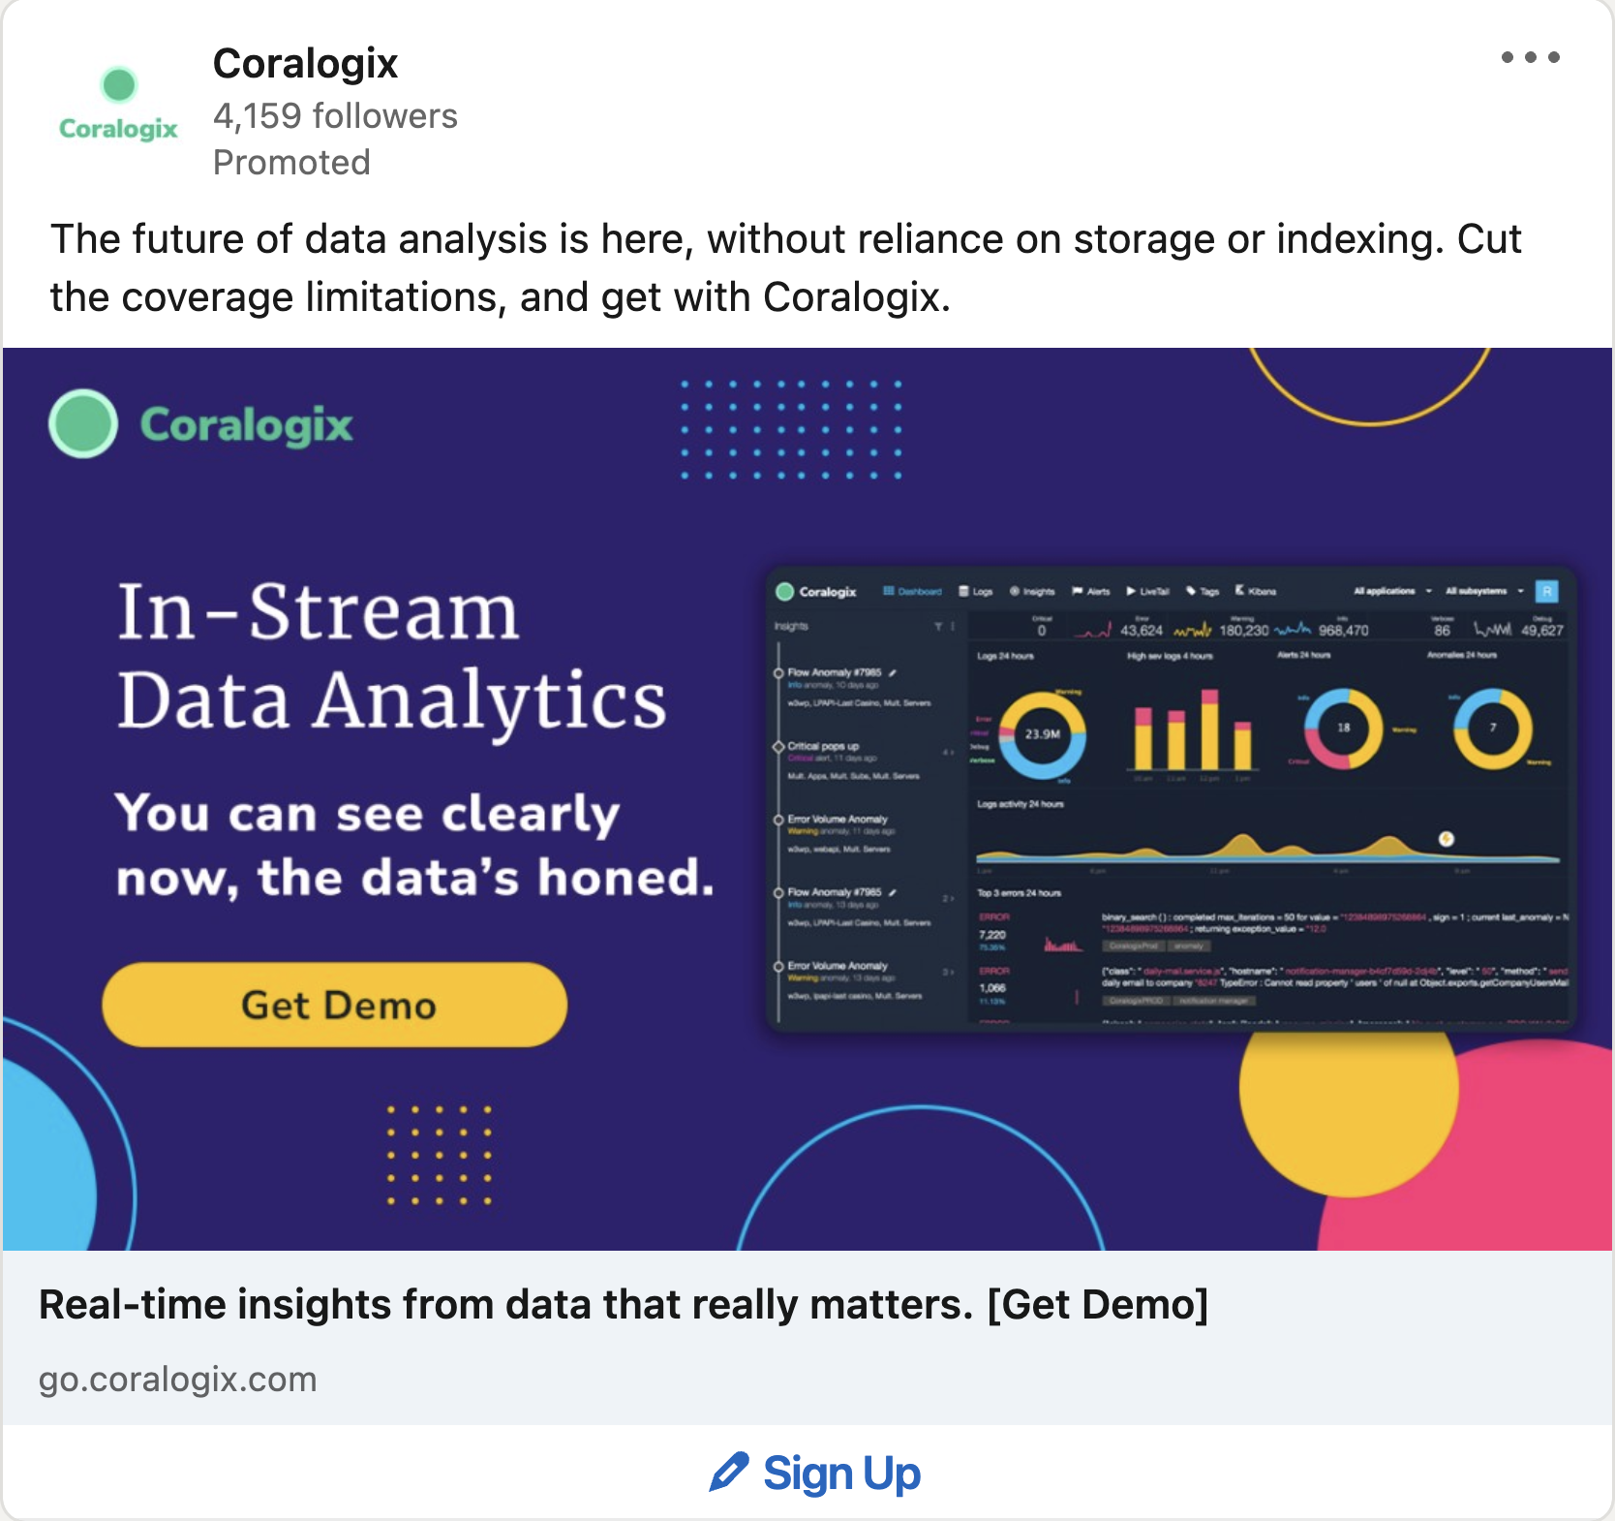Open the All subsystems dropdown in the dashboard
This screenshot has height=1521, width=1615.
[x=1484, y=591]
